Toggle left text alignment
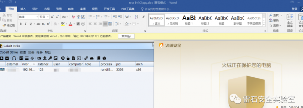Screen dimensions: 303x108 [x=90, y=24]
